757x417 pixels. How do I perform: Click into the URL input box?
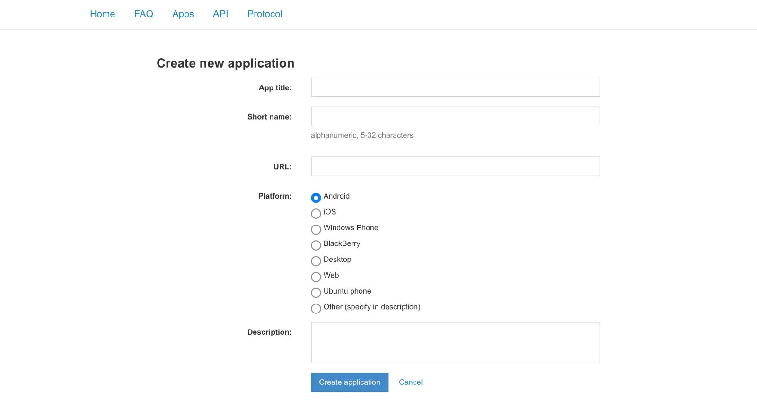[x=455, y=167]
